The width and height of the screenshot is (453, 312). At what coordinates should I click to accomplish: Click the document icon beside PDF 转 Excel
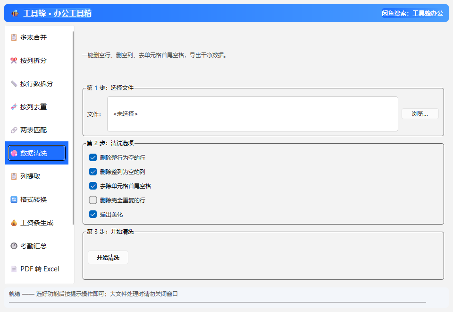(14, 269)
